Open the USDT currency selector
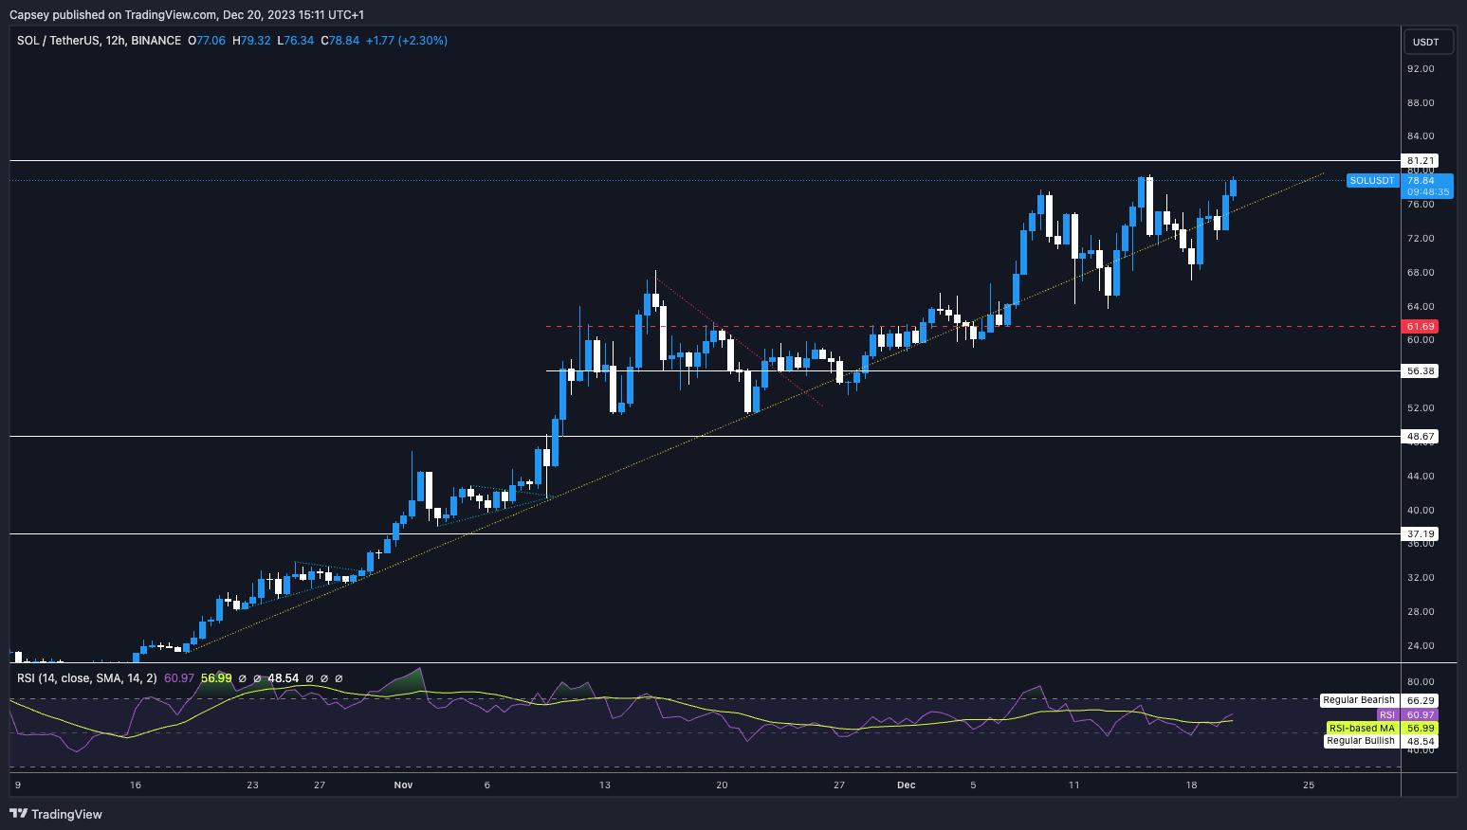This screenshot has height=830, width=1467. pyautogui.click(x=1426, y=42)
